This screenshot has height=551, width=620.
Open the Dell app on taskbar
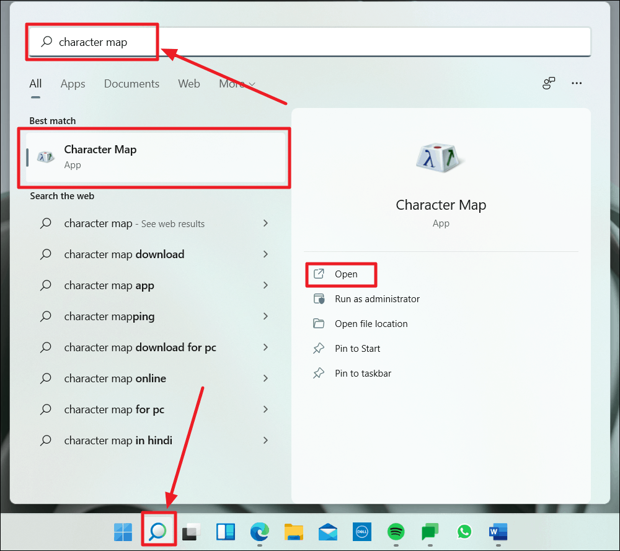click(362, 532)
